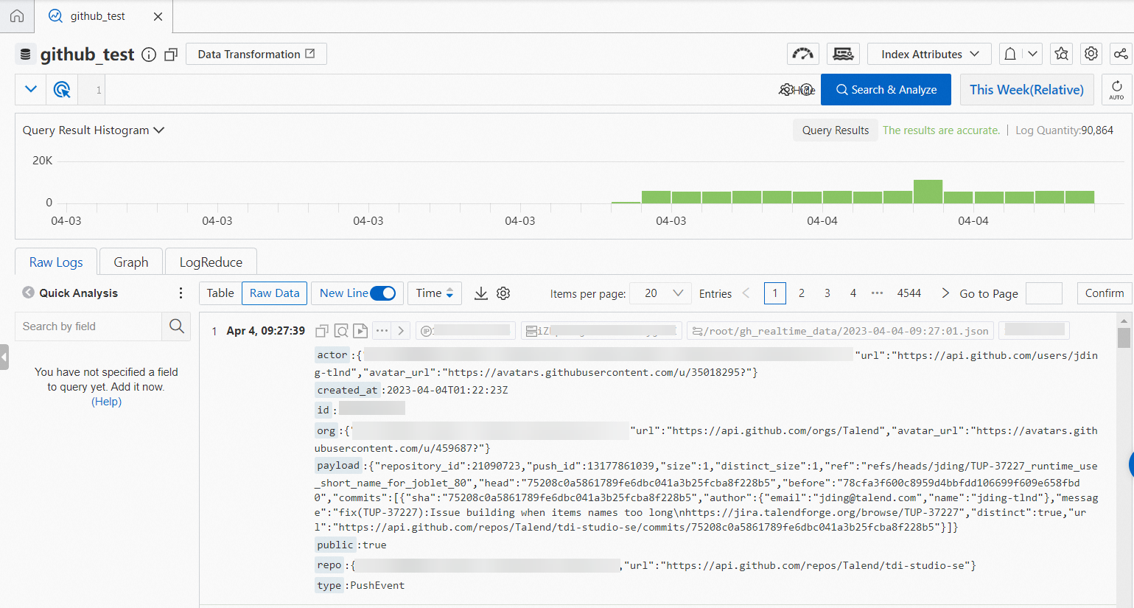Open LiveTail for log entry 1
This screenshot has height=608, width=1134.
(x=360, y=331)
